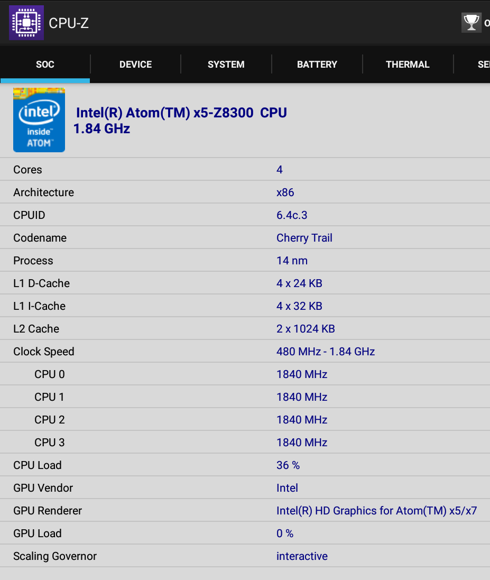Select the CPU 2 row label

50,420
